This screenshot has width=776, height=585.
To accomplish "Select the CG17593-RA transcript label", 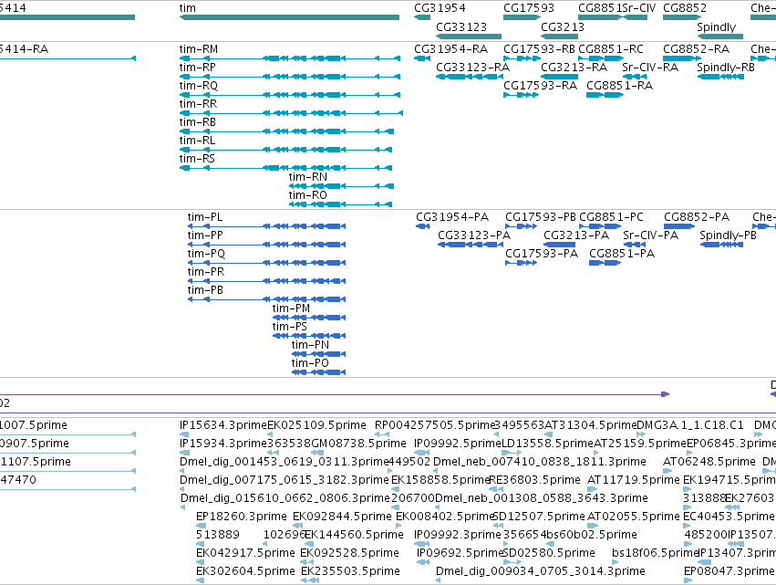I will pos(540,86).
